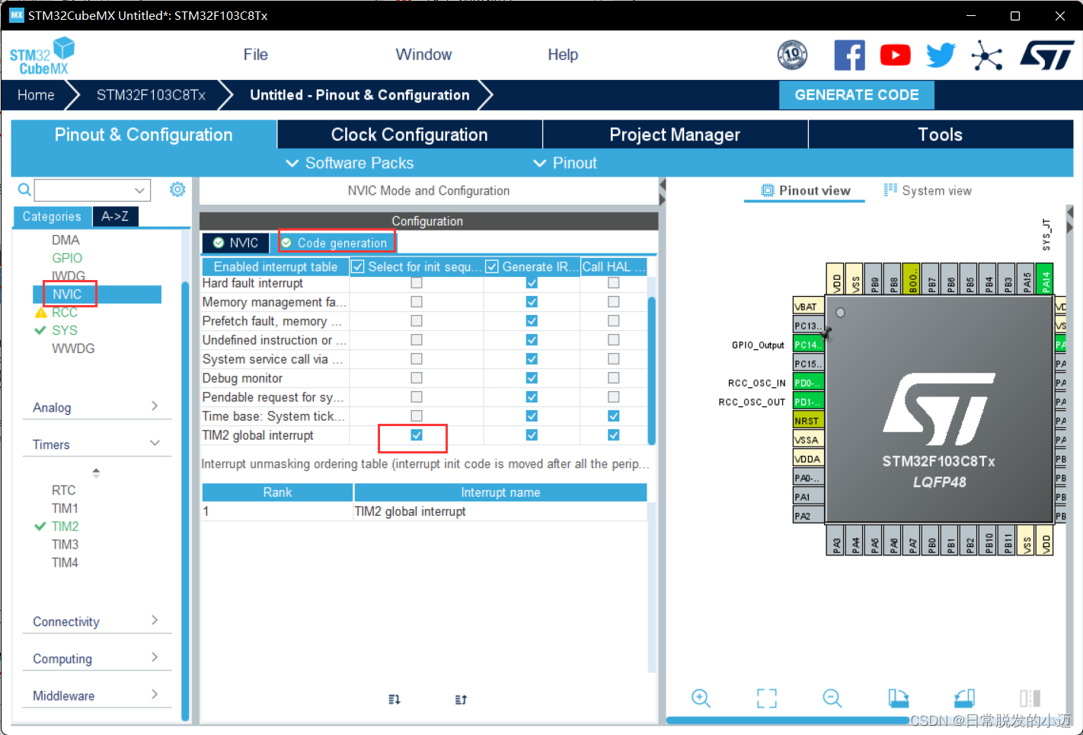Open the category settings gear icon
This screenshot has width=1083, height=735.
coord(177,189)
